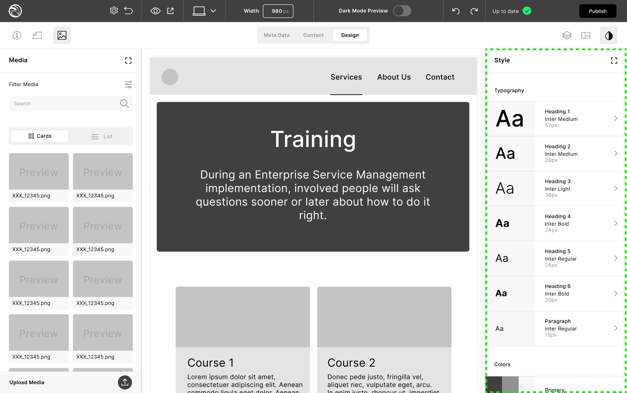
Task: Switch to the Content tab
Action: (313, 35)
